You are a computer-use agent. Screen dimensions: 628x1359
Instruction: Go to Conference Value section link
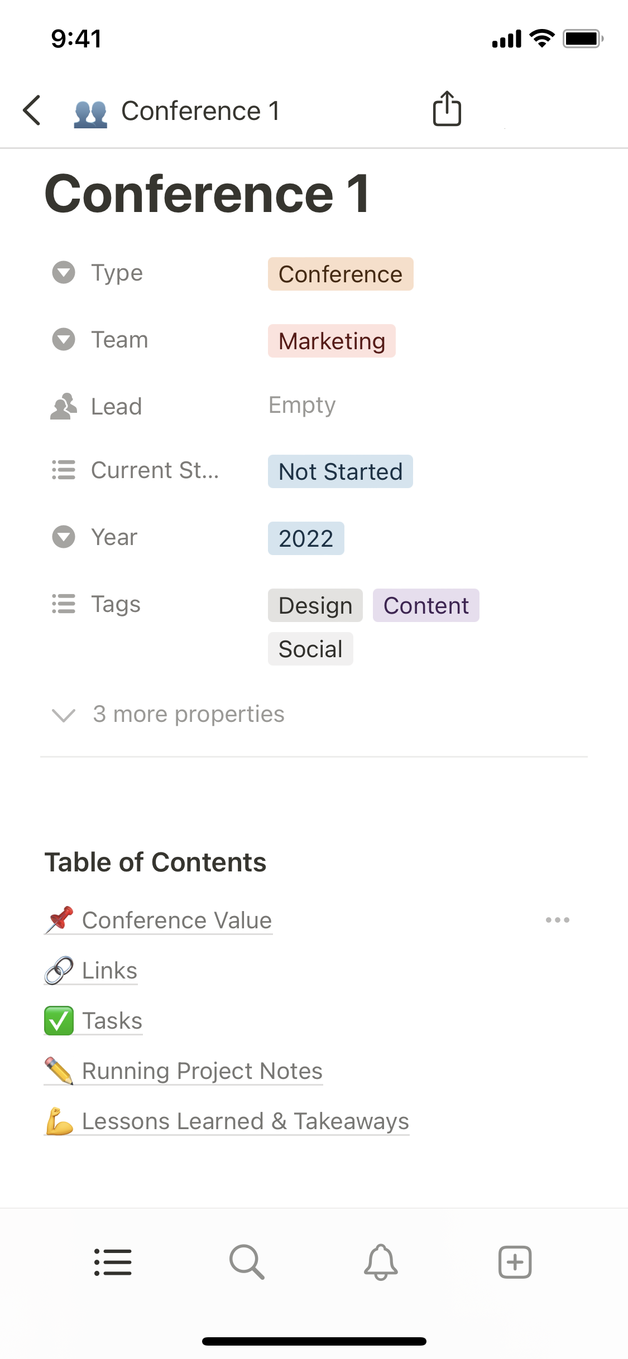point(176,921)
